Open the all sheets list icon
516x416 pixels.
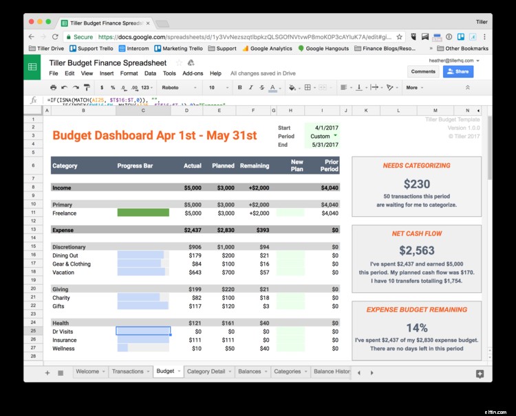[61, 373]
